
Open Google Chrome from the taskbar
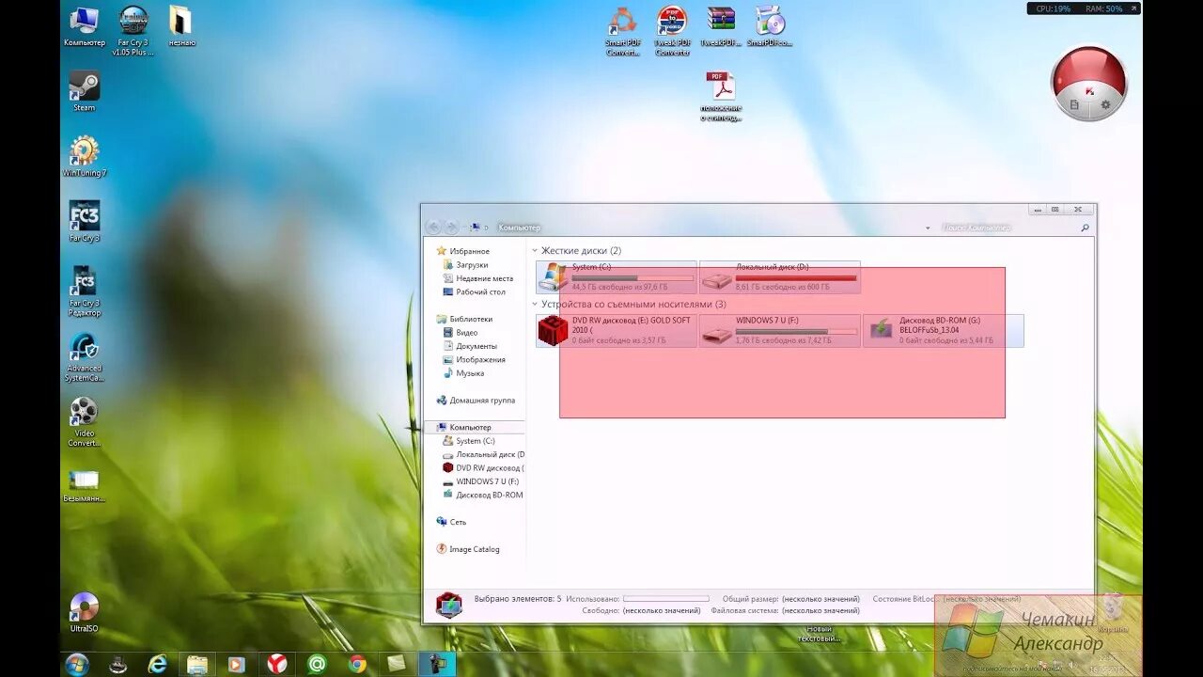click(x=360, y=665)
